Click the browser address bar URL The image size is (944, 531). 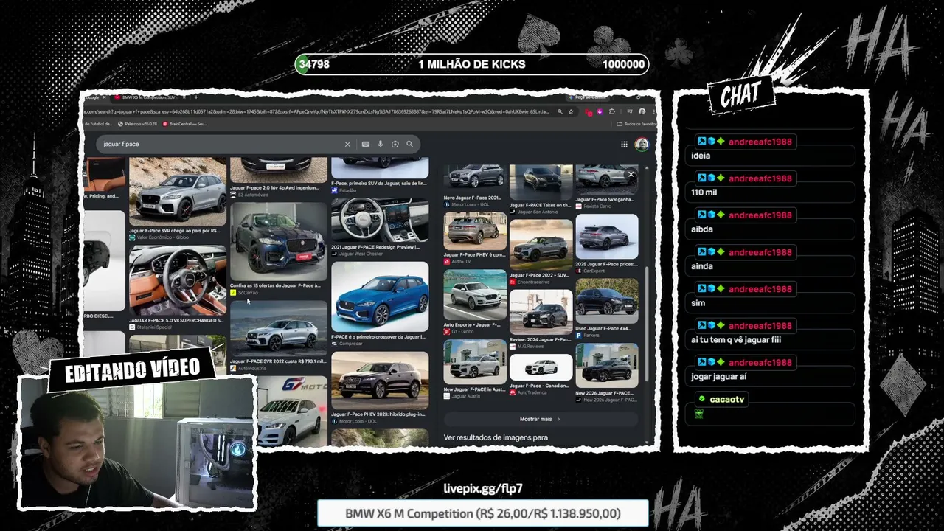click(317, 112)
